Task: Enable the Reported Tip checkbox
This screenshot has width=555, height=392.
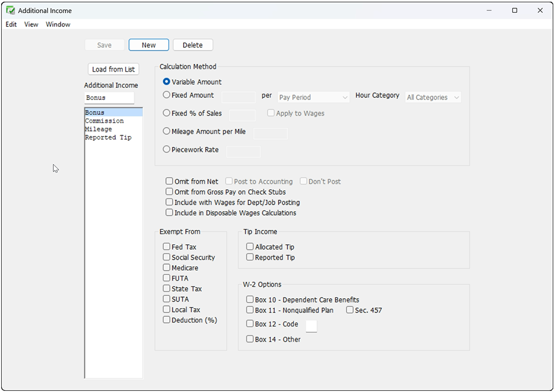Action: click(x=250, y=257)
